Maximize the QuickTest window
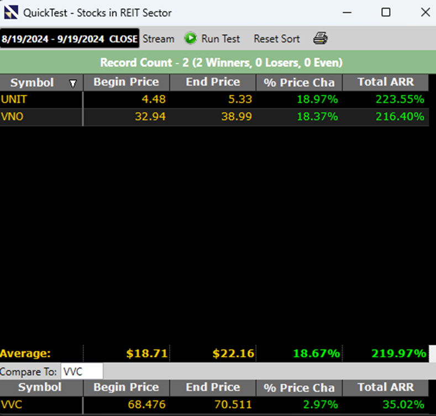This screenshot has height=416, width=436. (x=386, y=12)
